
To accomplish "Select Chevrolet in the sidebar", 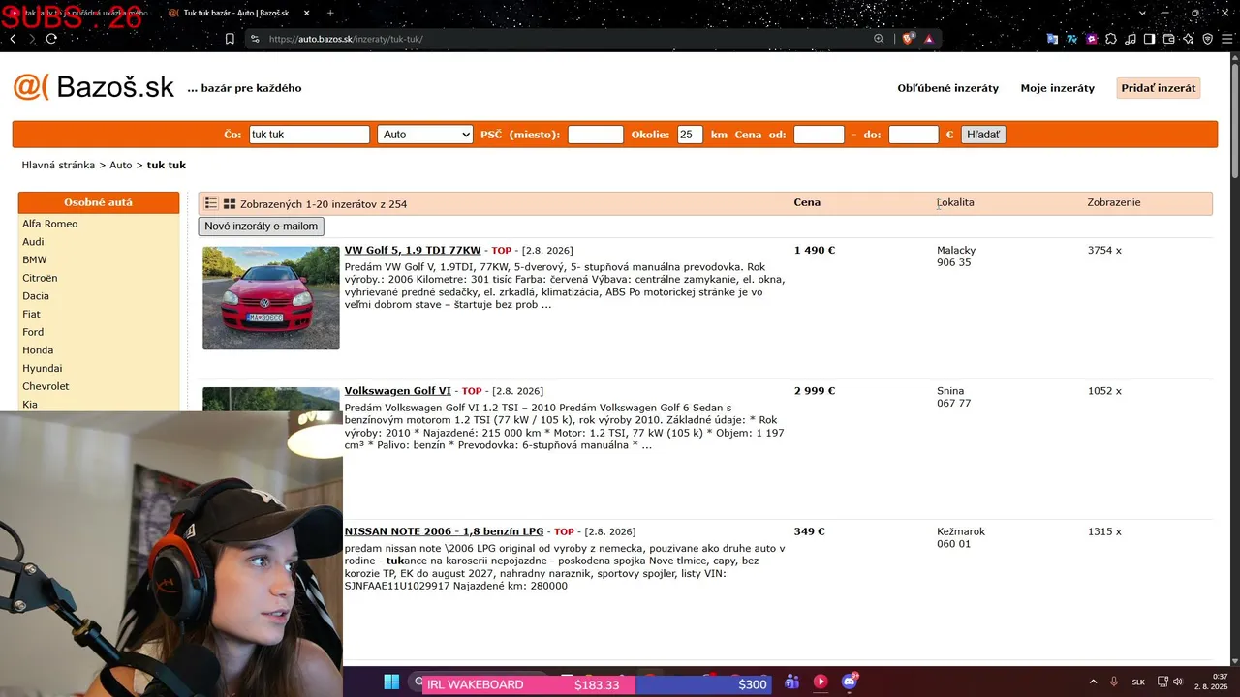I will (x=45, y=386).
